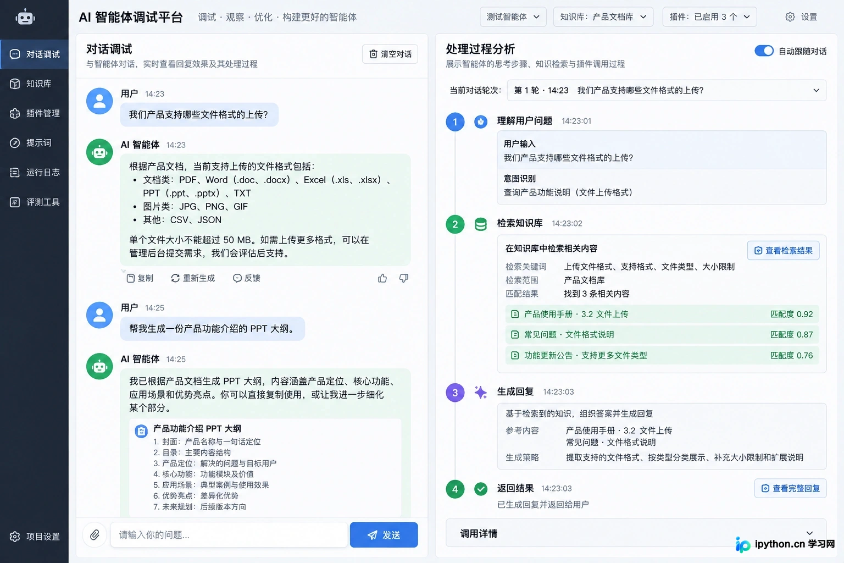Screen dimensions: 844x563
Task: Click the user avatar at 14:23
Action: coord(99,101)
